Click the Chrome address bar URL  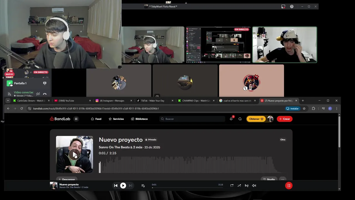[96, 109]
